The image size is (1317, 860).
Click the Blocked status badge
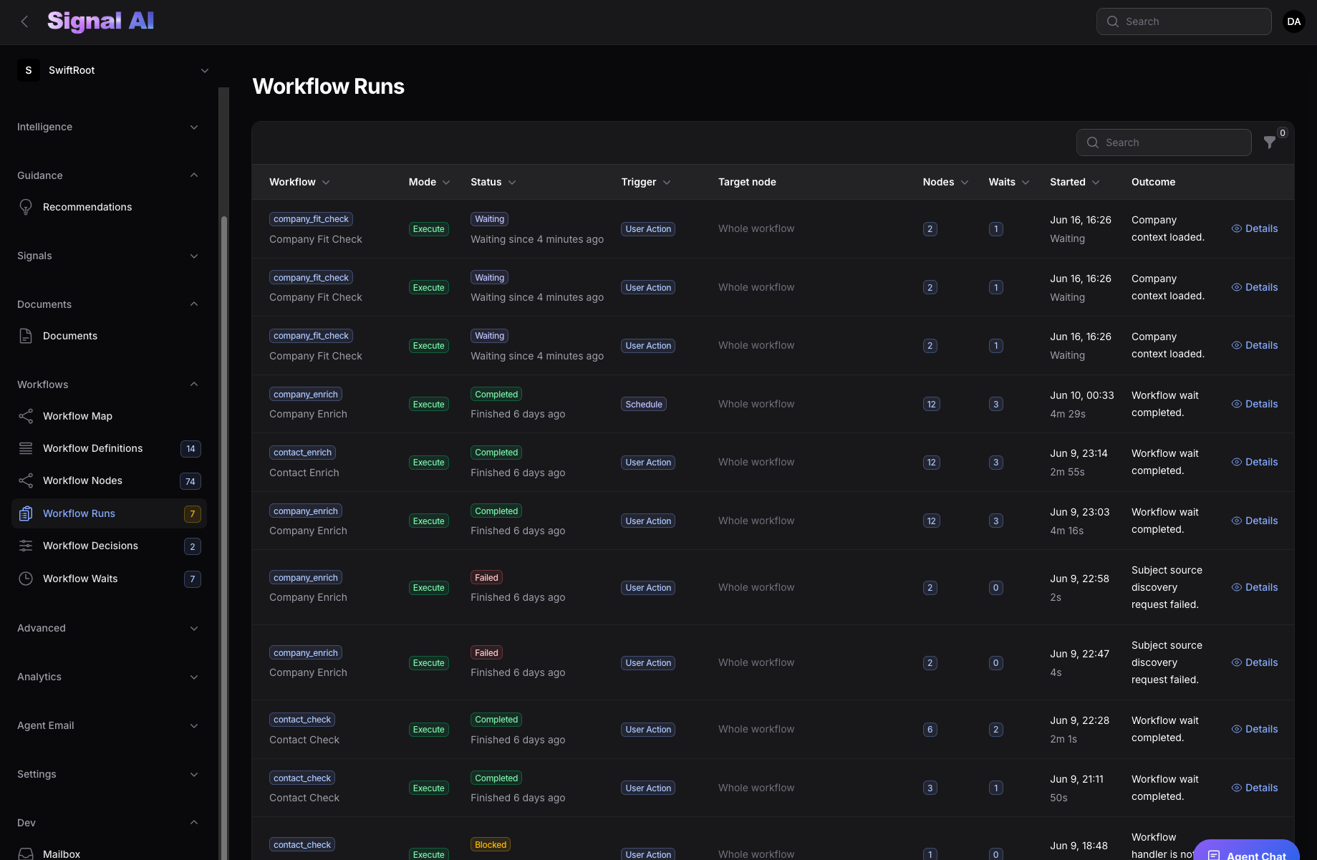pos(491,845)
